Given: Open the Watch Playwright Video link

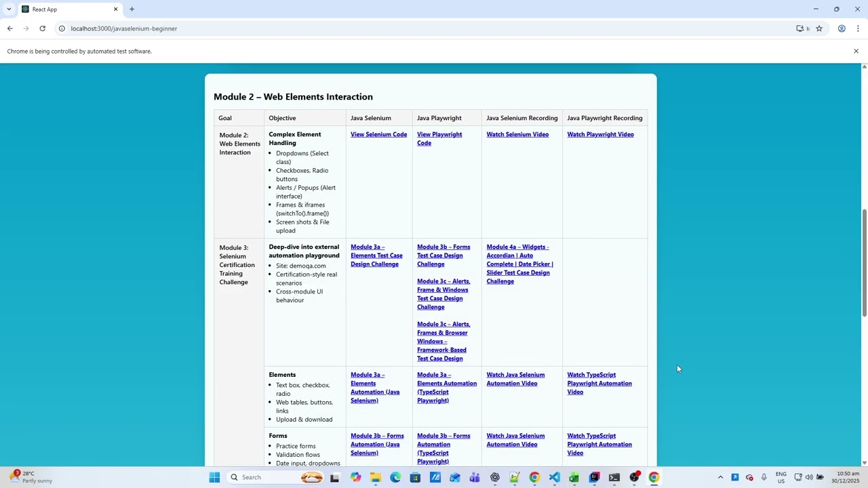Looking at the screenshot, I should point(600,134).
